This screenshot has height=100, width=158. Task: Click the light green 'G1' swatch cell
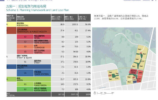pyautogui.click(x=25, y=84)
